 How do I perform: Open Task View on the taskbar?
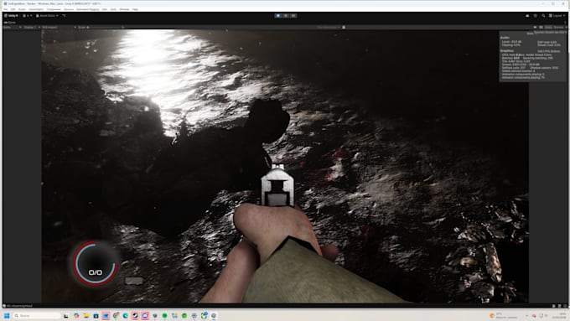(65, 315)
